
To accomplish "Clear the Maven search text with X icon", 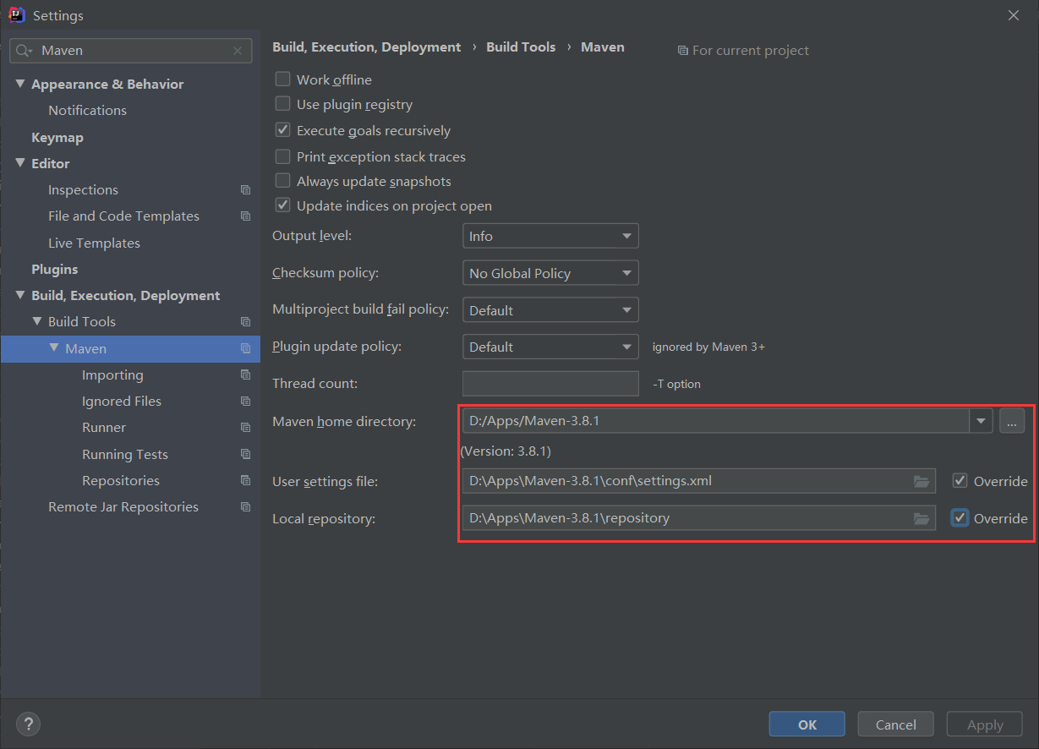I will click(238, 51).
